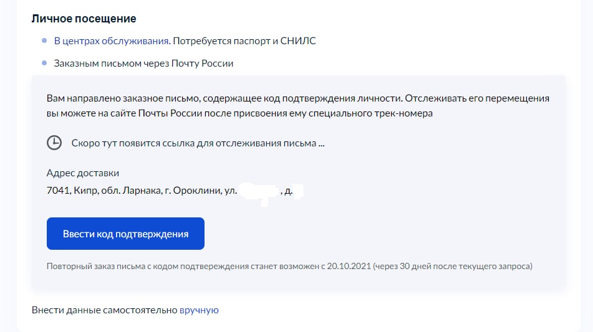This screenshot has width=593, height=332.
Task: Click the bullet dot before "Заказным письмом"
Action: [x=44, y=63]
